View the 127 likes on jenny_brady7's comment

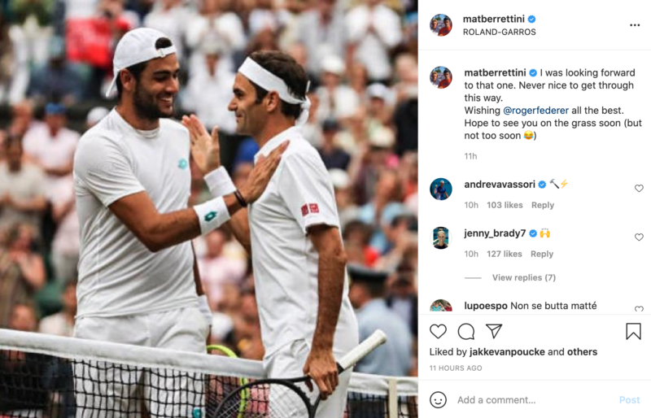pos(504,254)
